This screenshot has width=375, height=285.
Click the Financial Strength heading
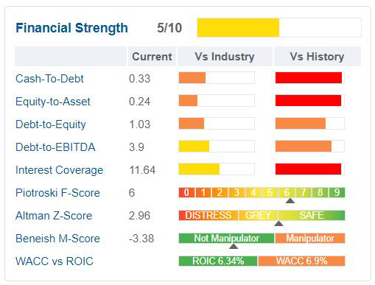click(x=71, y=28)
